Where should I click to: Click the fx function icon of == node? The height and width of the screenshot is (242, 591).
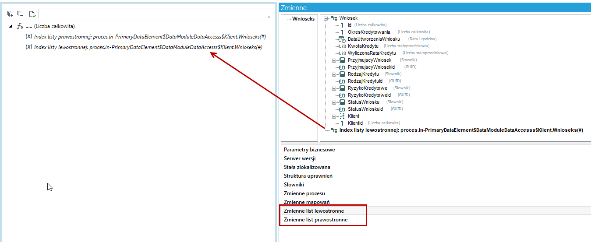20,26
